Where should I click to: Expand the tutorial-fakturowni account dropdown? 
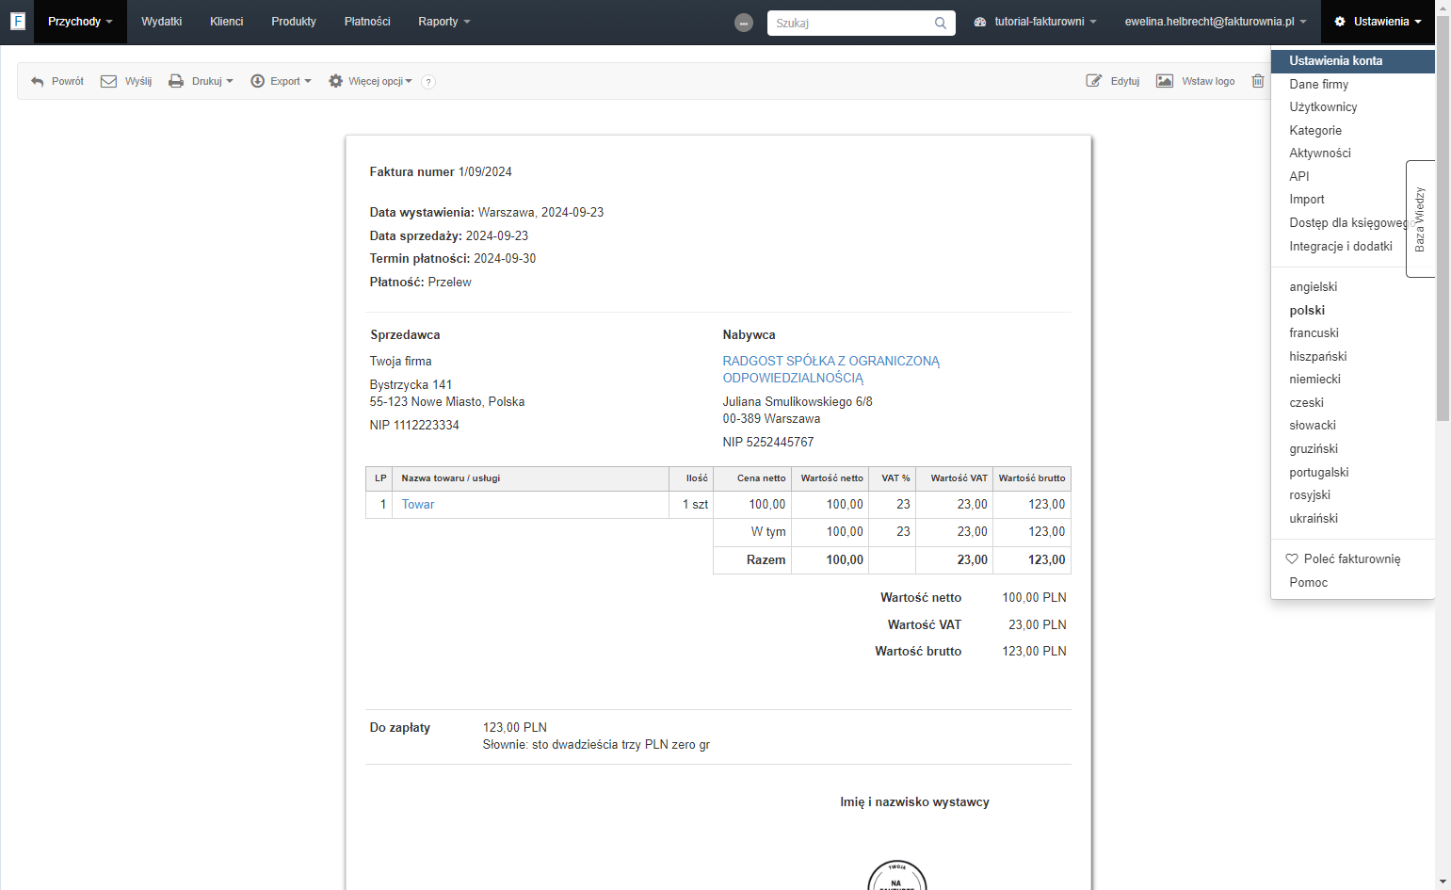click(x=1035, y=22)
